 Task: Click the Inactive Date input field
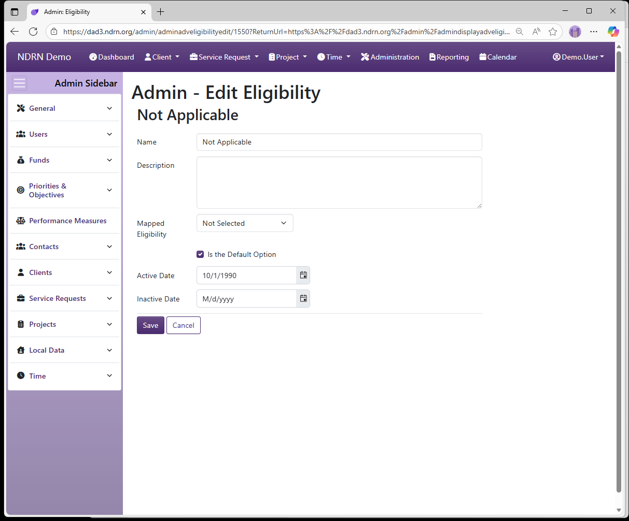pos(246,299)
